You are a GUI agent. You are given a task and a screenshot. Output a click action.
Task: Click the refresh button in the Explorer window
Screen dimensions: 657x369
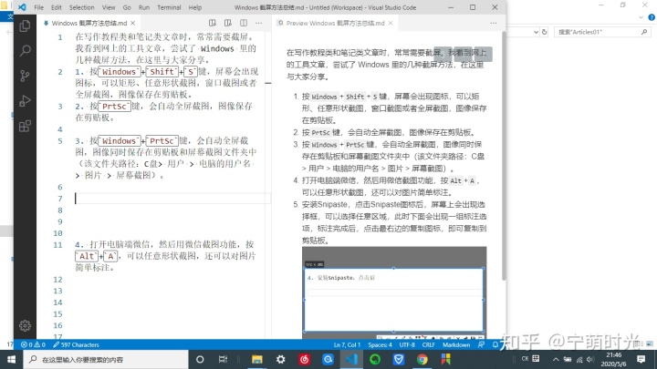click(544, 32)
